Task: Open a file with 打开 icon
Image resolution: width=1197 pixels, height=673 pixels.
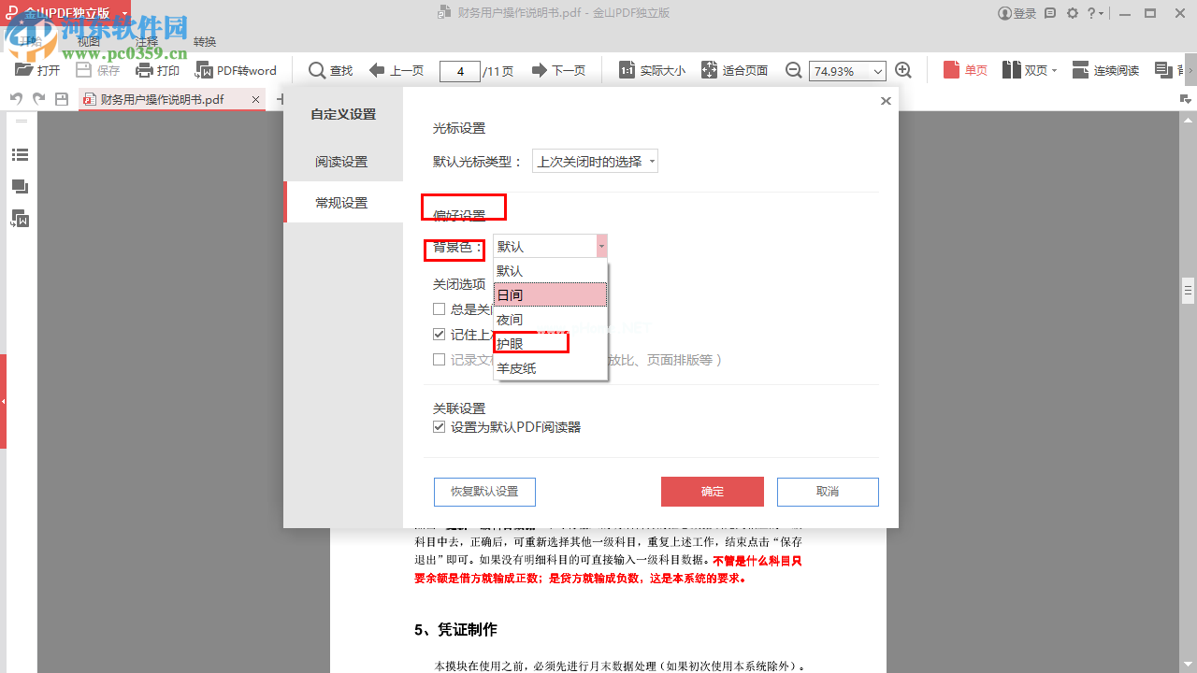Action: [37, 70]
